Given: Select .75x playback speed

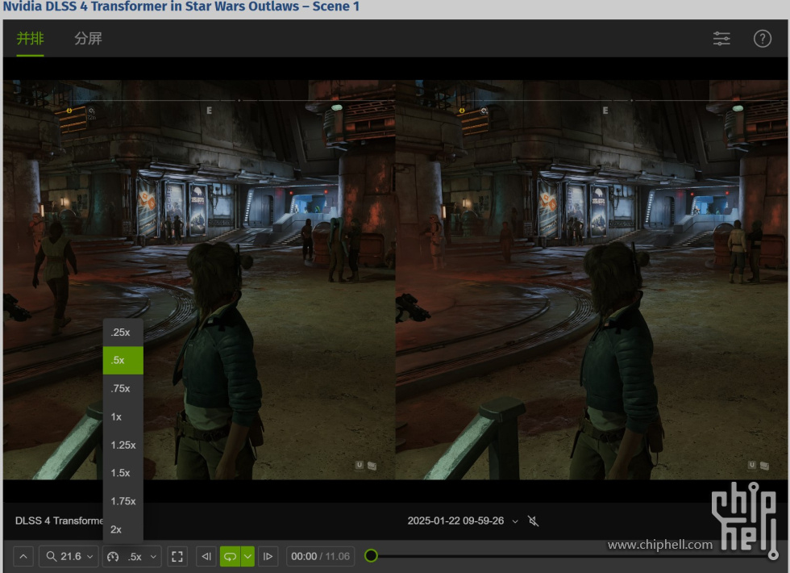Looking at the screenshot, I should coord(123,388).
